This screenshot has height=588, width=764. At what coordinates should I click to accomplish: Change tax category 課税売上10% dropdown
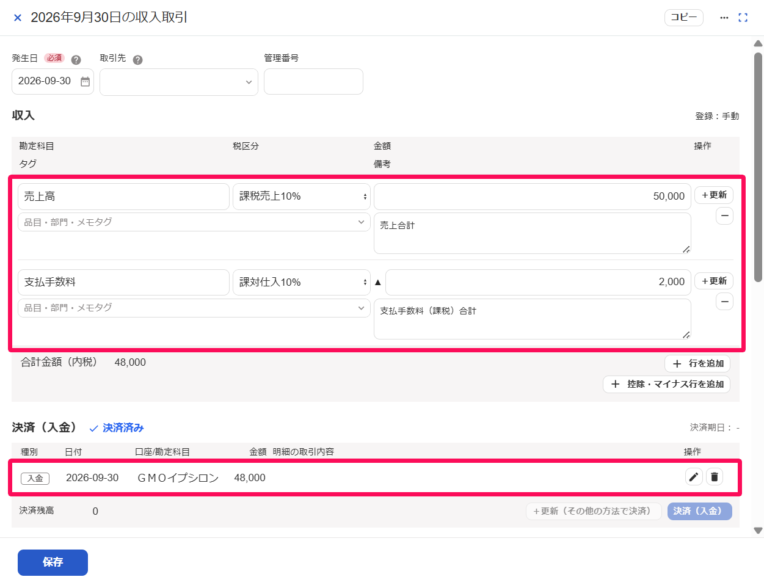[302, 197]
